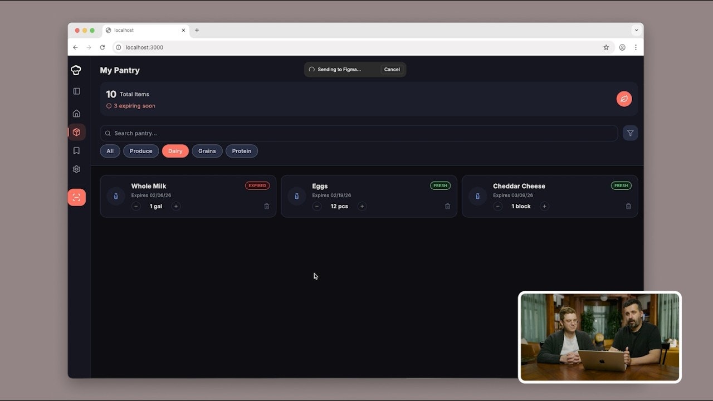Decrease Cheddar Cheese quantity
This screenshot has width=713, height=401.
(x=498, y=206)
